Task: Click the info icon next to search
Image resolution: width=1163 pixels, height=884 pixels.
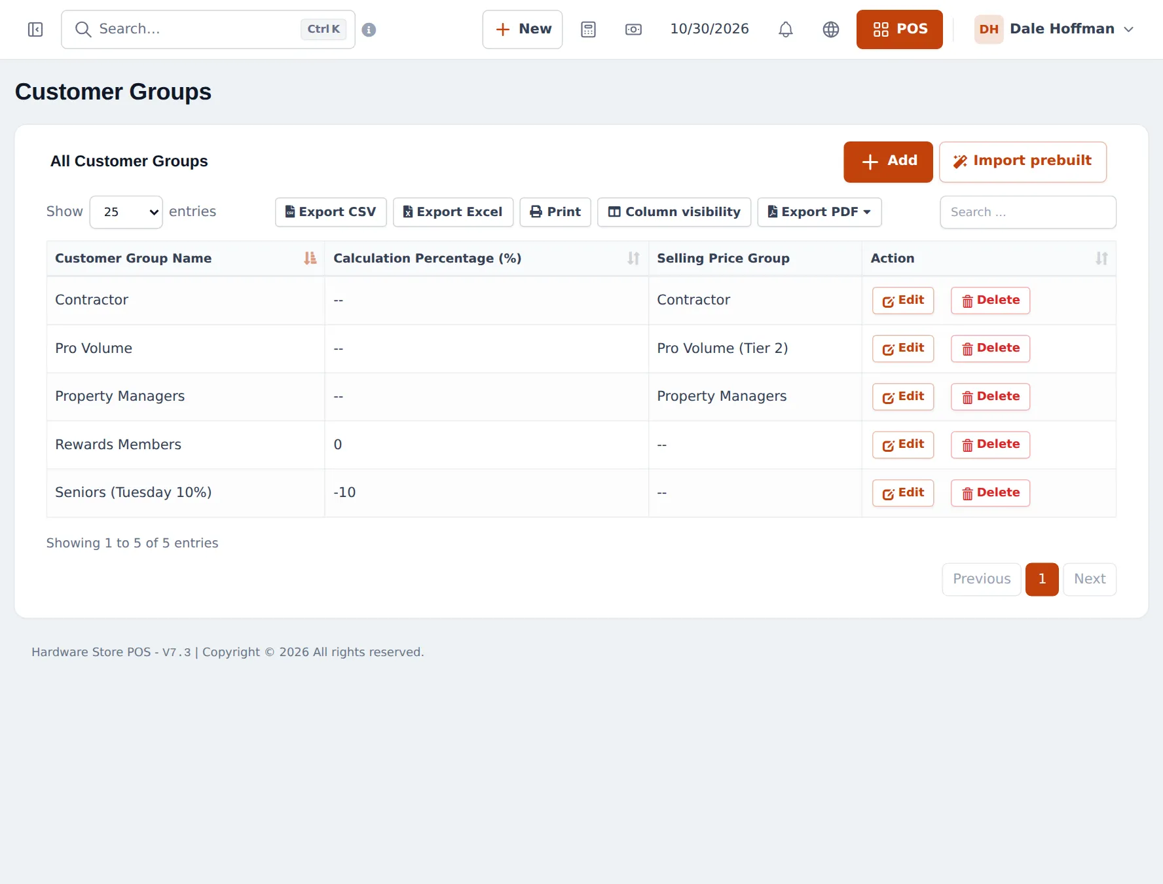Action: [369, 29]
